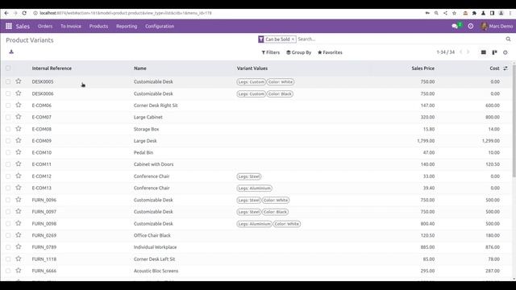
Task: Open optional columns toggle in header
Action: (x=506, y=68)
